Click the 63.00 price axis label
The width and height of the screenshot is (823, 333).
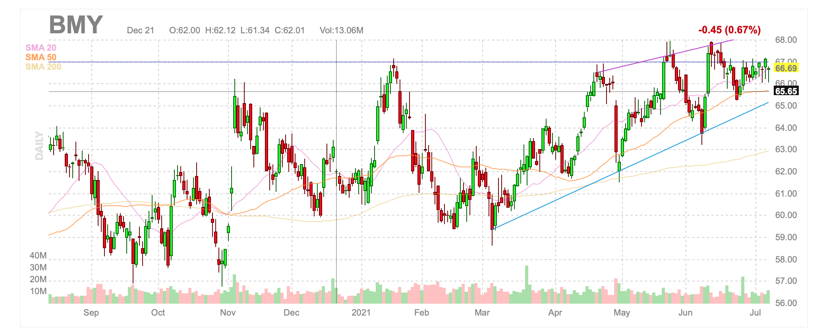[786, 149]
